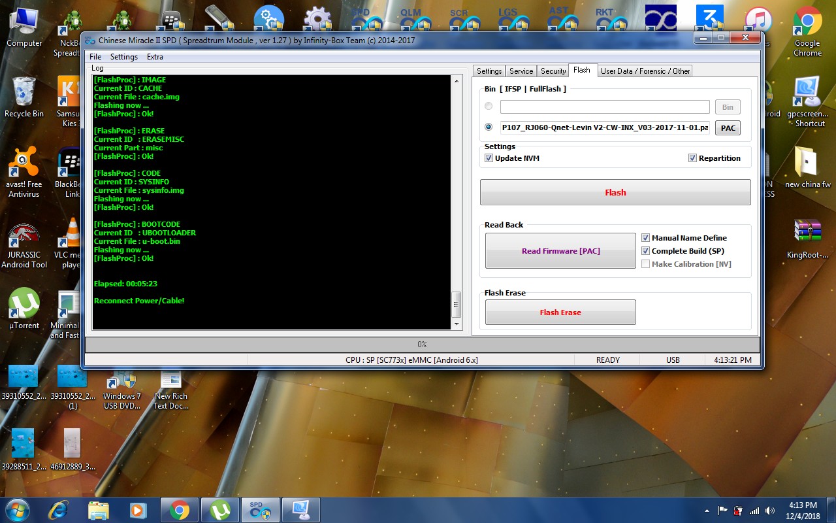Screen dimensions: 836x523
Task: Open the User Data / Forensic / Other tab
Action: [x=645, y=71]
